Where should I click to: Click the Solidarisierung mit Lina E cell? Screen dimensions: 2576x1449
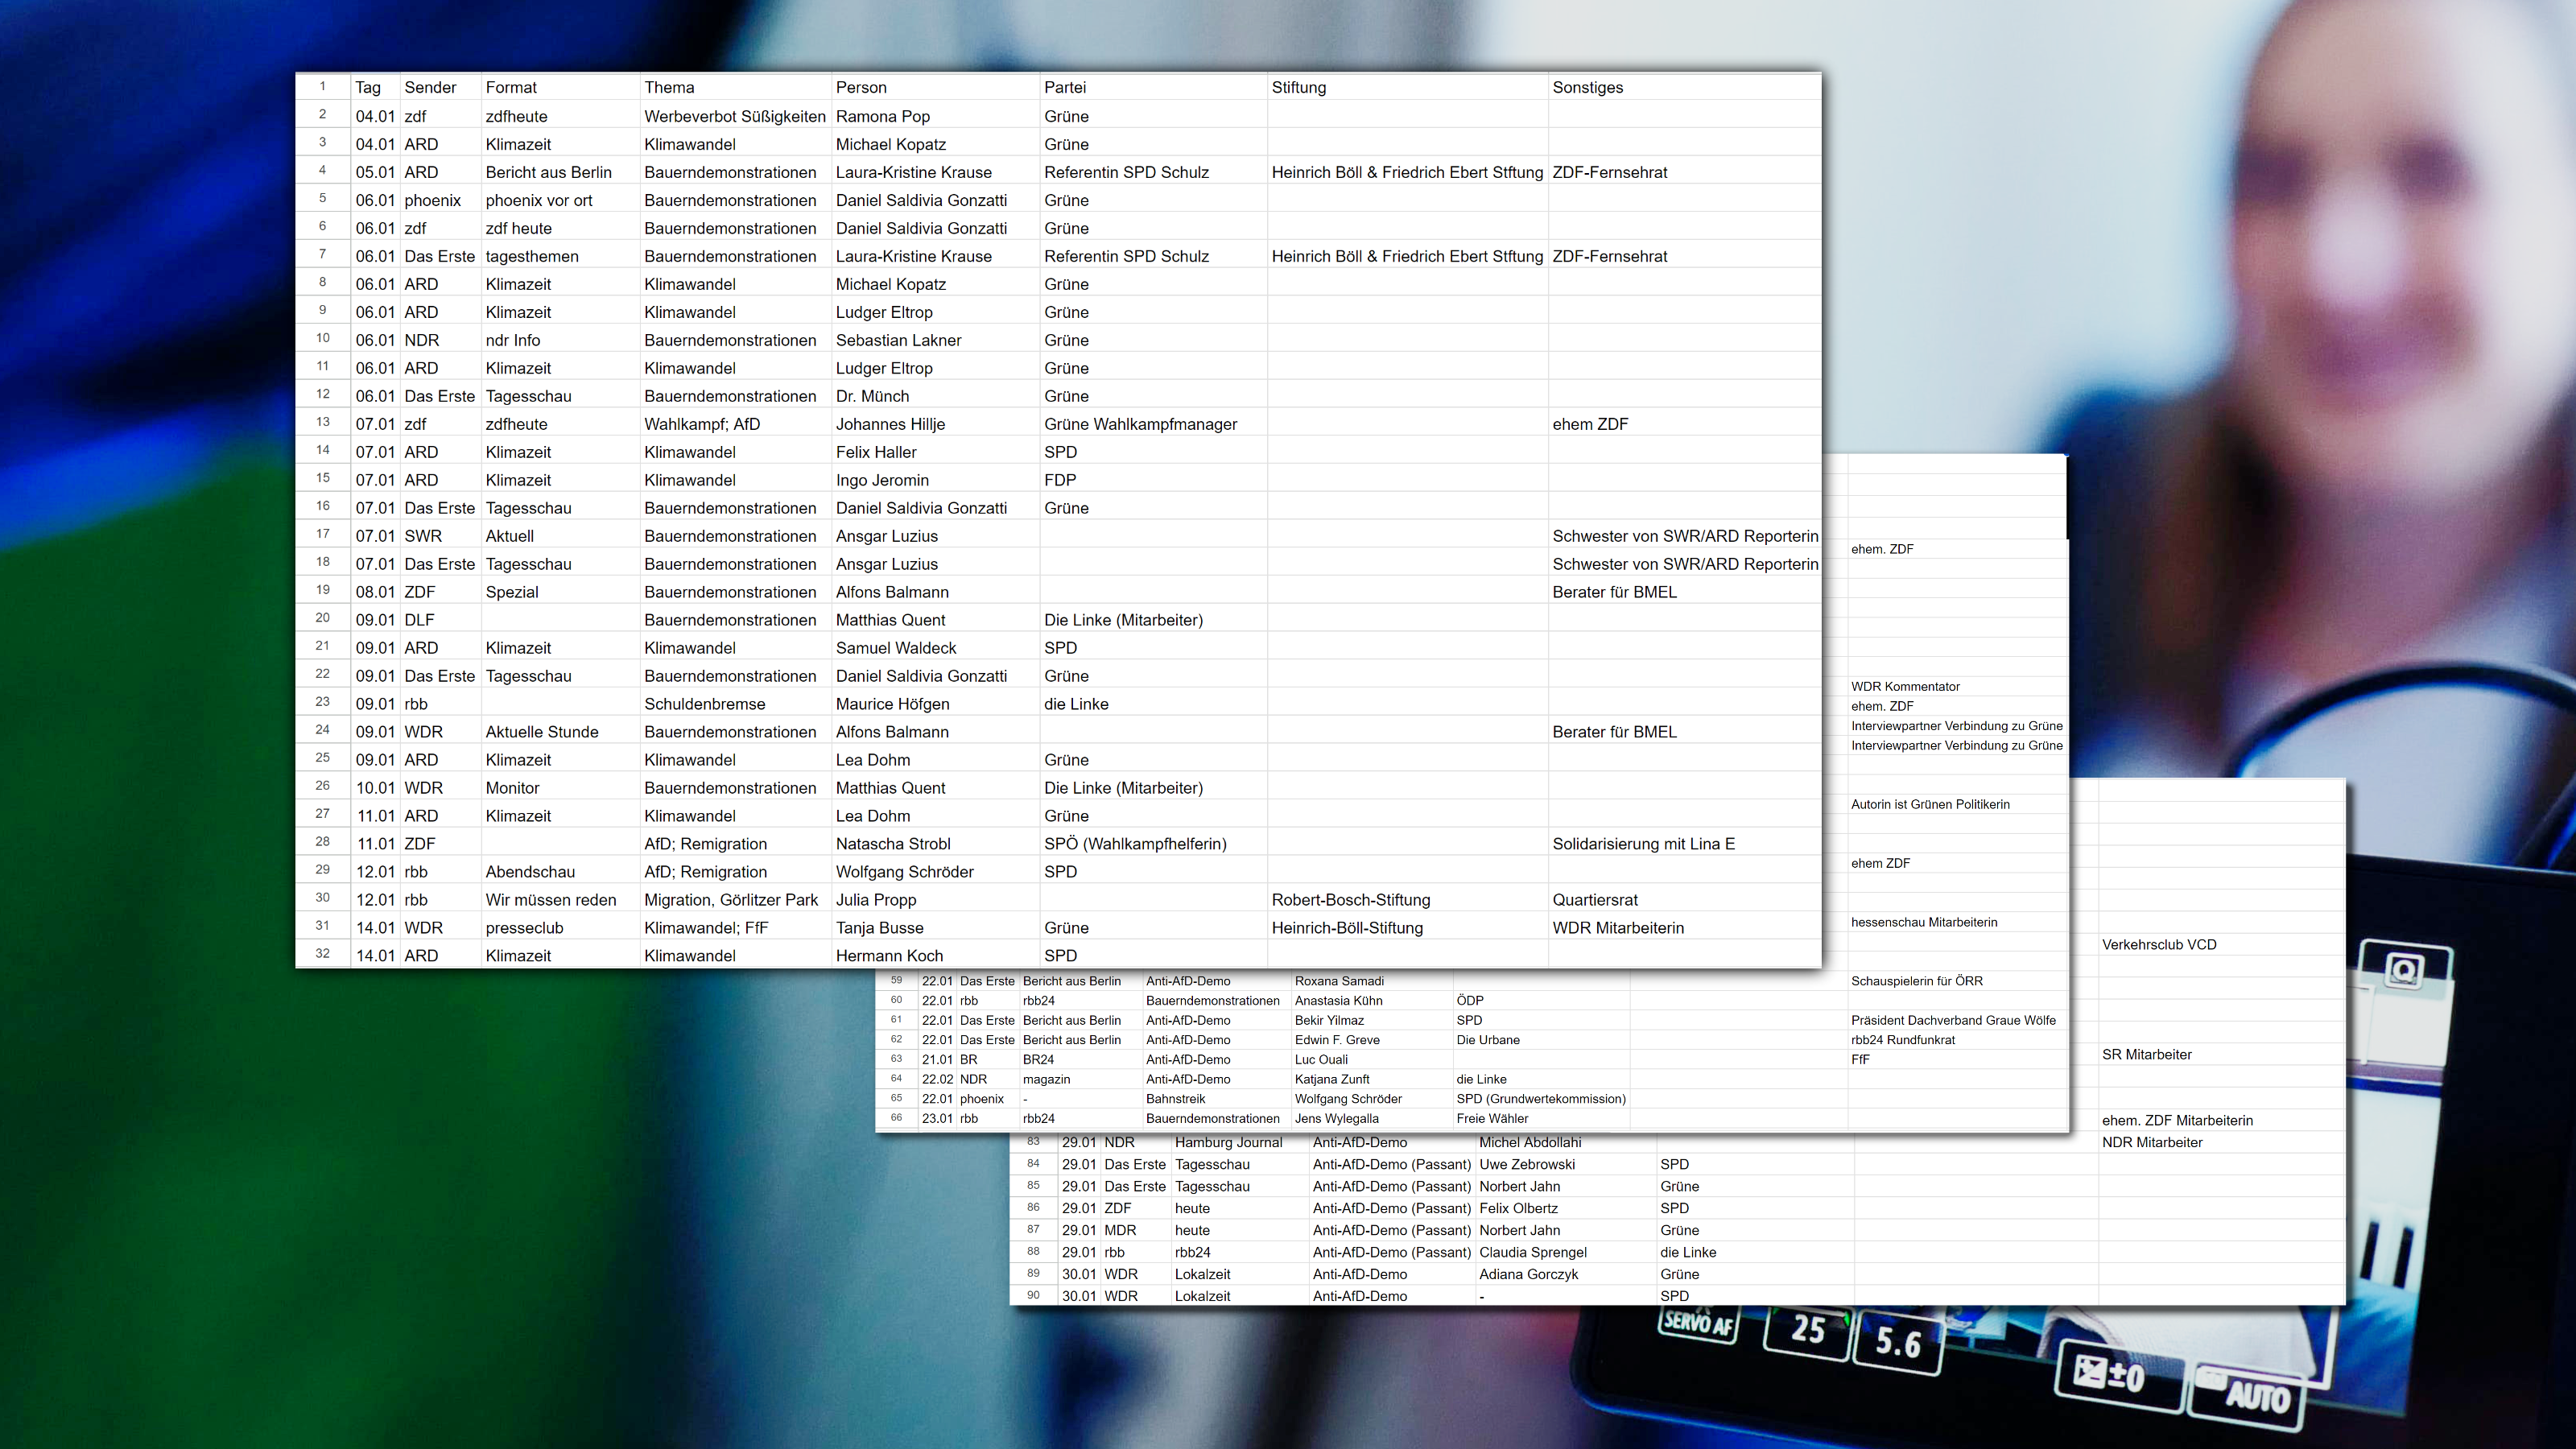click(x=1643, y=844)
